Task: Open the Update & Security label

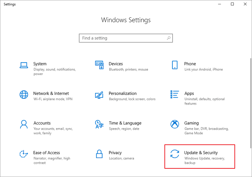Action: [x=201, y=153]
